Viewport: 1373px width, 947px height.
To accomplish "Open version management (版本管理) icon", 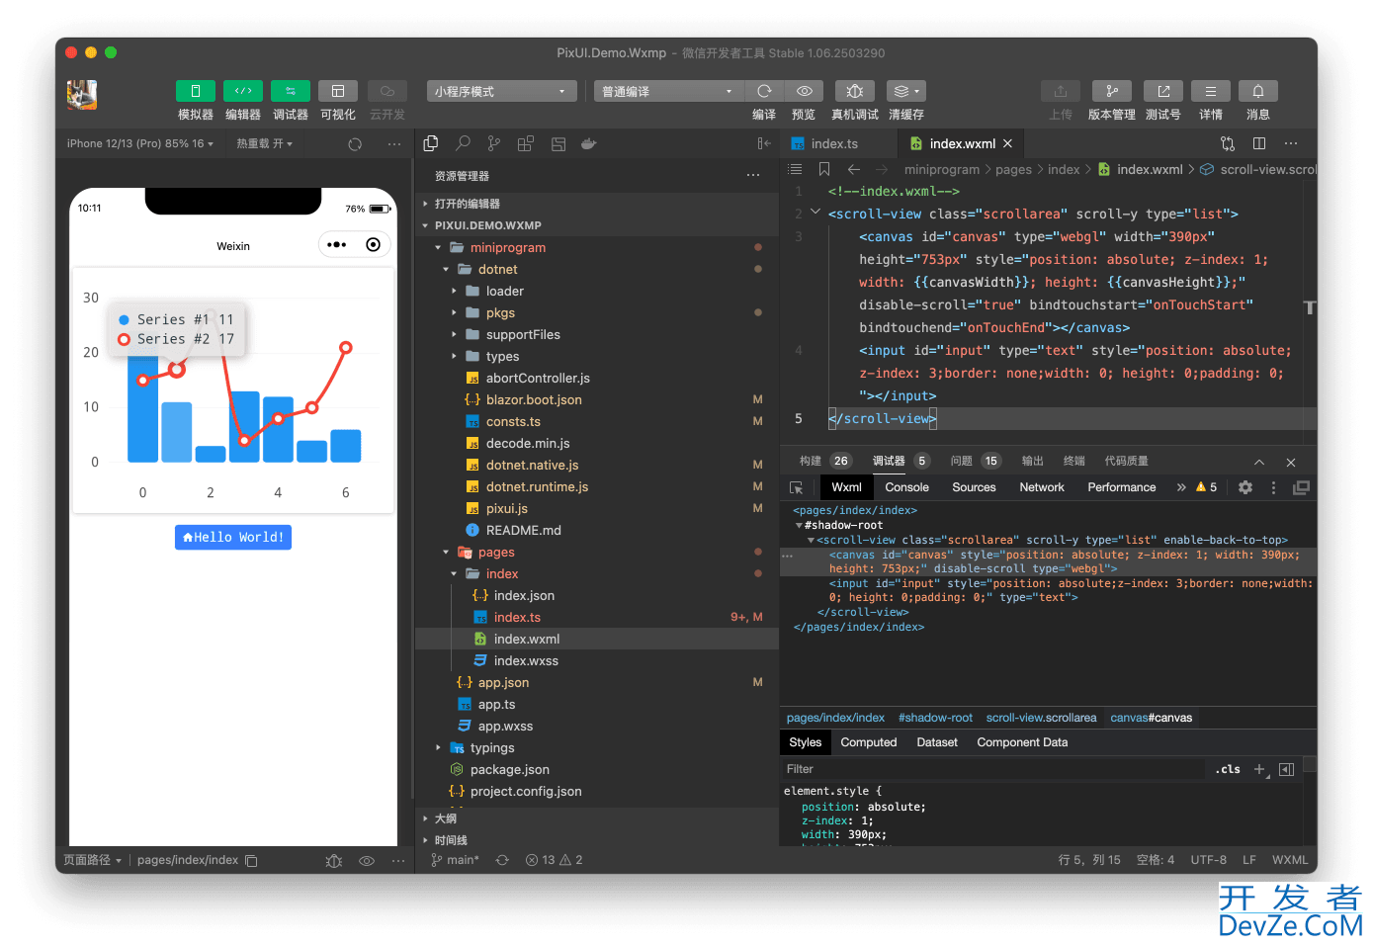I will click(x=1111, y=91).
